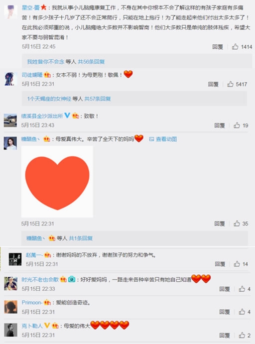Click 克卜勒人's profile avatar
This screenshot has height=344, width=255.
(x=10, y=330)
